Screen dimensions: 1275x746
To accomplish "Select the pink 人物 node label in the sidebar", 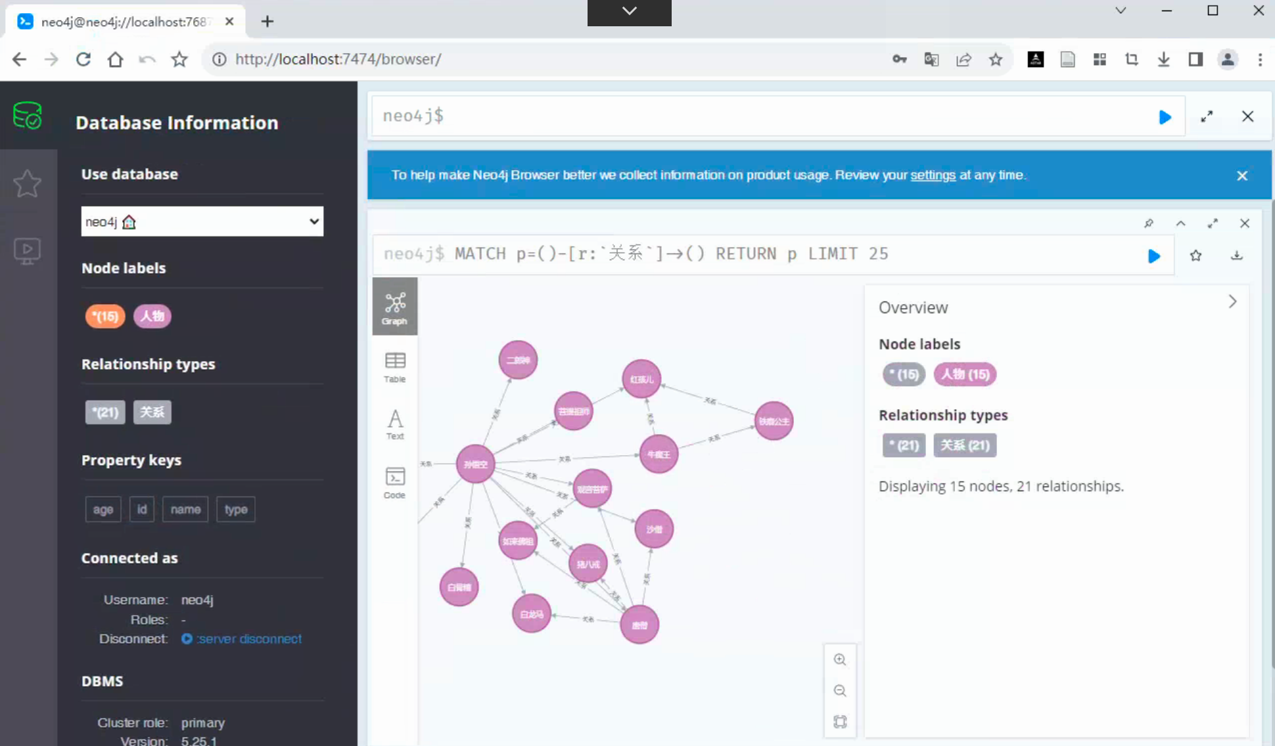I will 152,317.
